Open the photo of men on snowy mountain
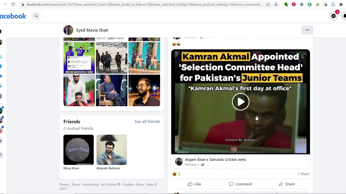This screenshot has height=194, width=346. coord(112,58)
